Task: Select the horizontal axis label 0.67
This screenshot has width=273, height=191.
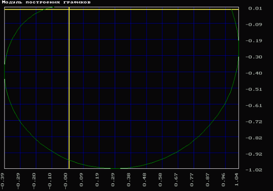Action: 176,180
